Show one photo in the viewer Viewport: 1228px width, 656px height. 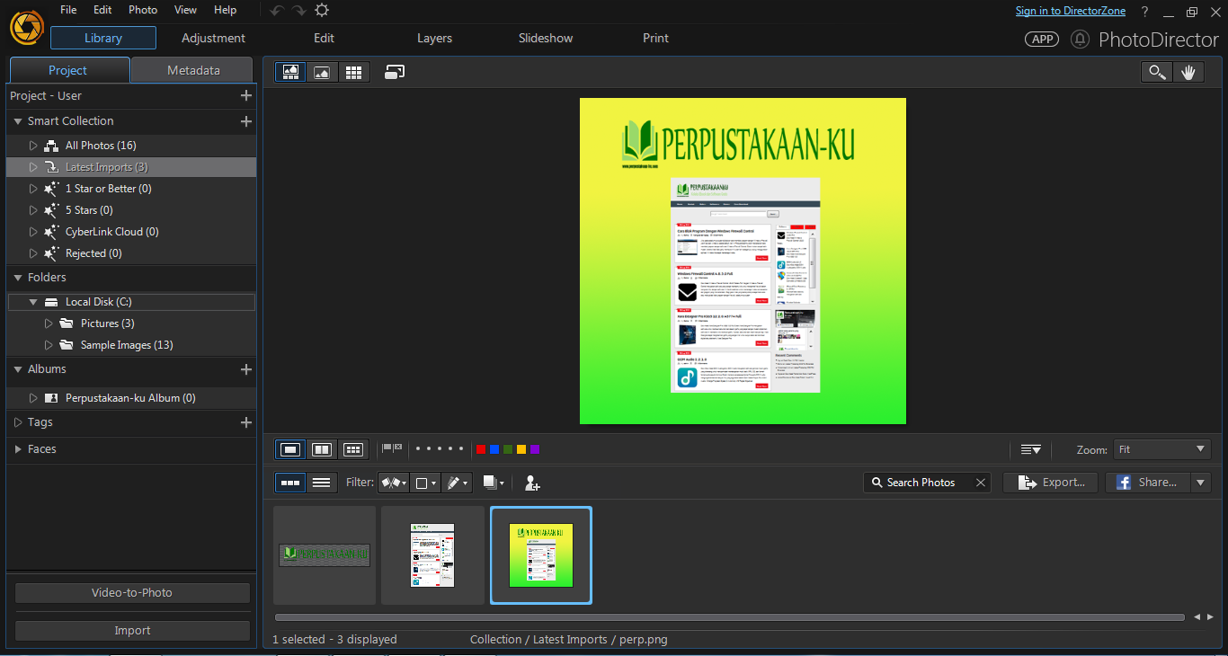pos(290,449)
